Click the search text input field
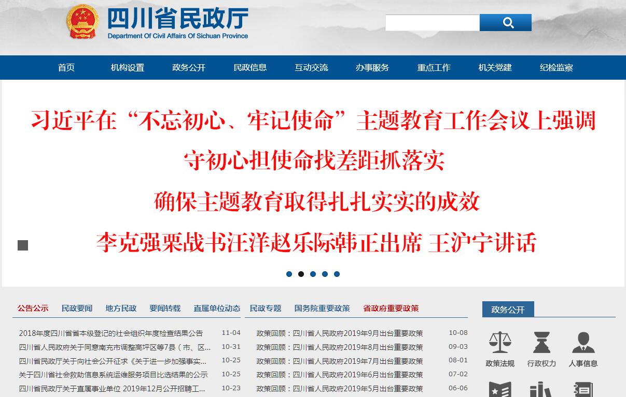Image resolution: width=626 pixels, height=397 pixels. [x=432, y=23]
